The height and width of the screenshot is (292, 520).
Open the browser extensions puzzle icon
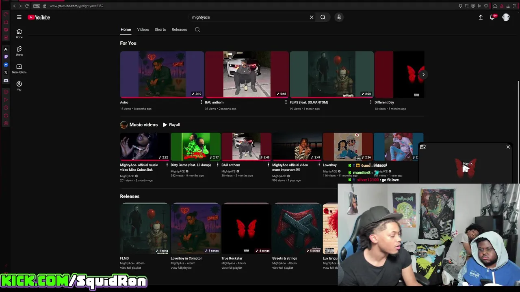pos(495,6)
